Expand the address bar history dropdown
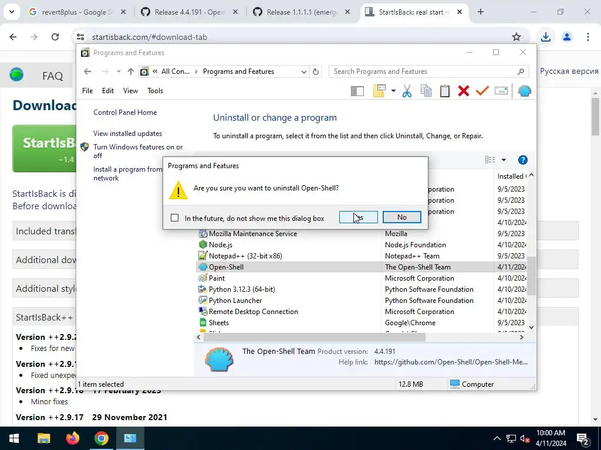The image size is (601, 450). pos(304,71)
